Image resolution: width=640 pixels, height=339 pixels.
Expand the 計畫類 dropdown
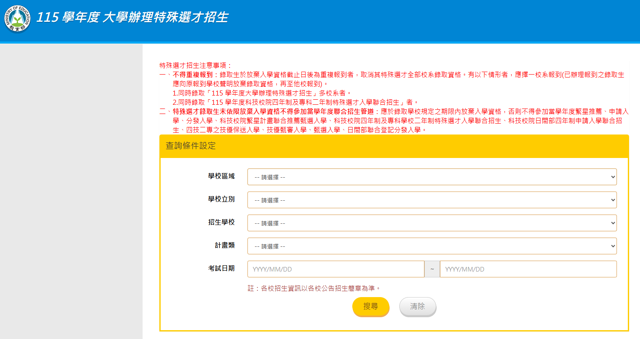coord(432,246)
